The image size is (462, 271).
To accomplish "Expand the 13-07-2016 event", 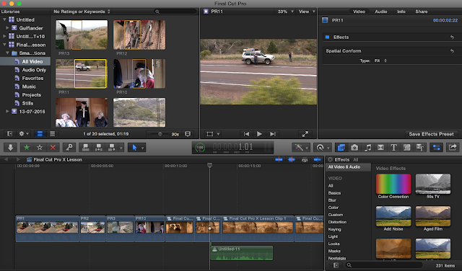I will point(7,111).
